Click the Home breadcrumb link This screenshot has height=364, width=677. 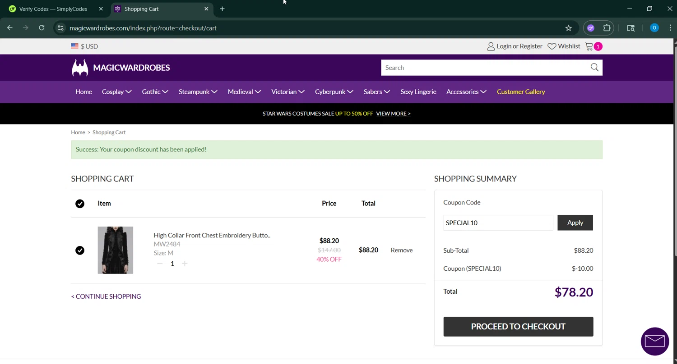coord(78,132)
